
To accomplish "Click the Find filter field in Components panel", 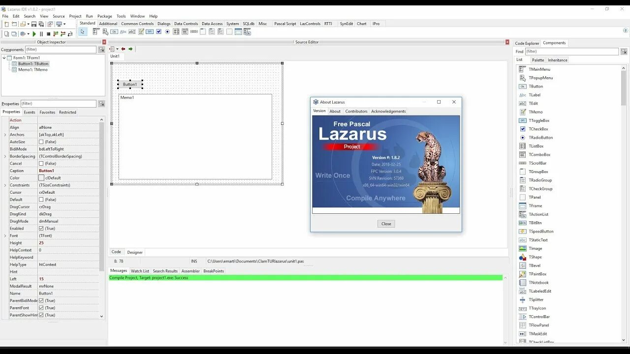I will (571, 51).
